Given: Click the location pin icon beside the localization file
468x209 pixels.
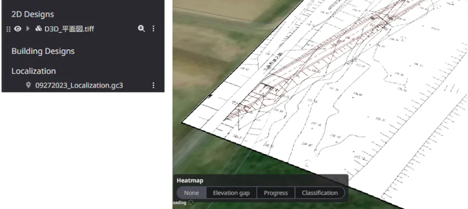Looking at the screenshot, I should [x=28, y=85].
